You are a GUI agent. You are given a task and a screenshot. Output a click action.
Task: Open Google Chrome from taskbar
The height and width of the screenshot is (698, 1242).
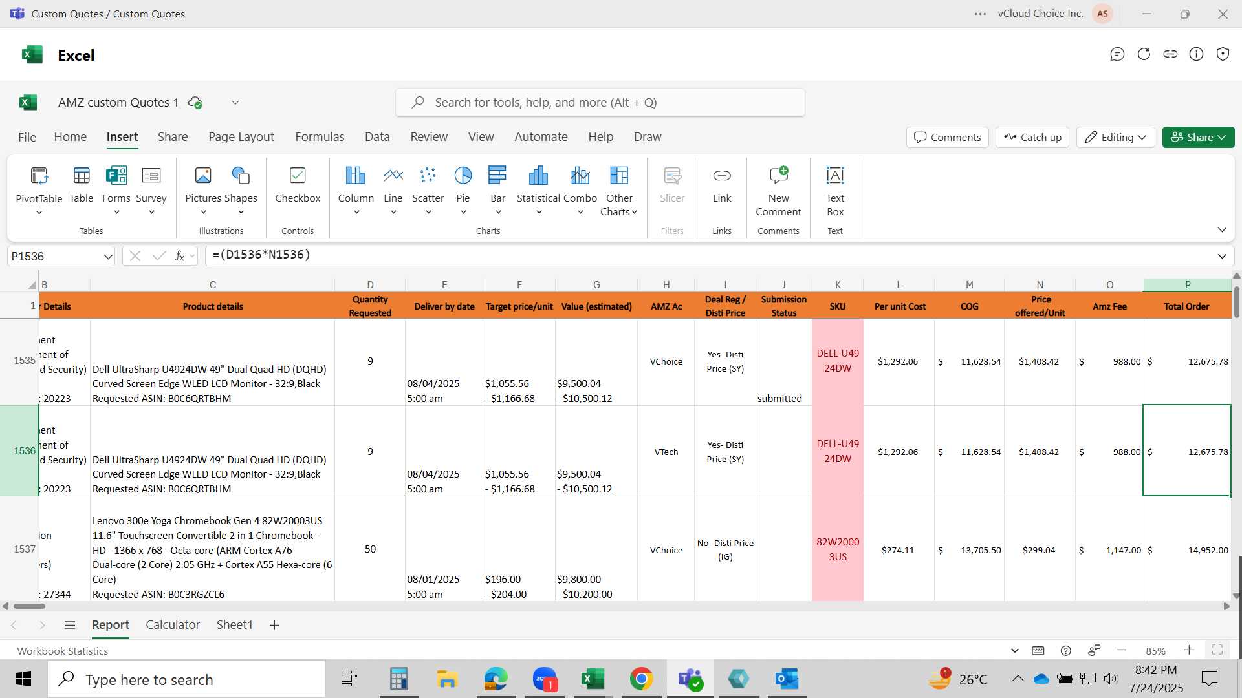(641, 679)
